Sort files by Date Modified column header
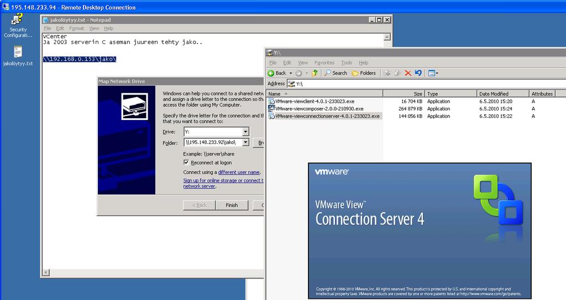566x300 pixels. tap(503, 93)
